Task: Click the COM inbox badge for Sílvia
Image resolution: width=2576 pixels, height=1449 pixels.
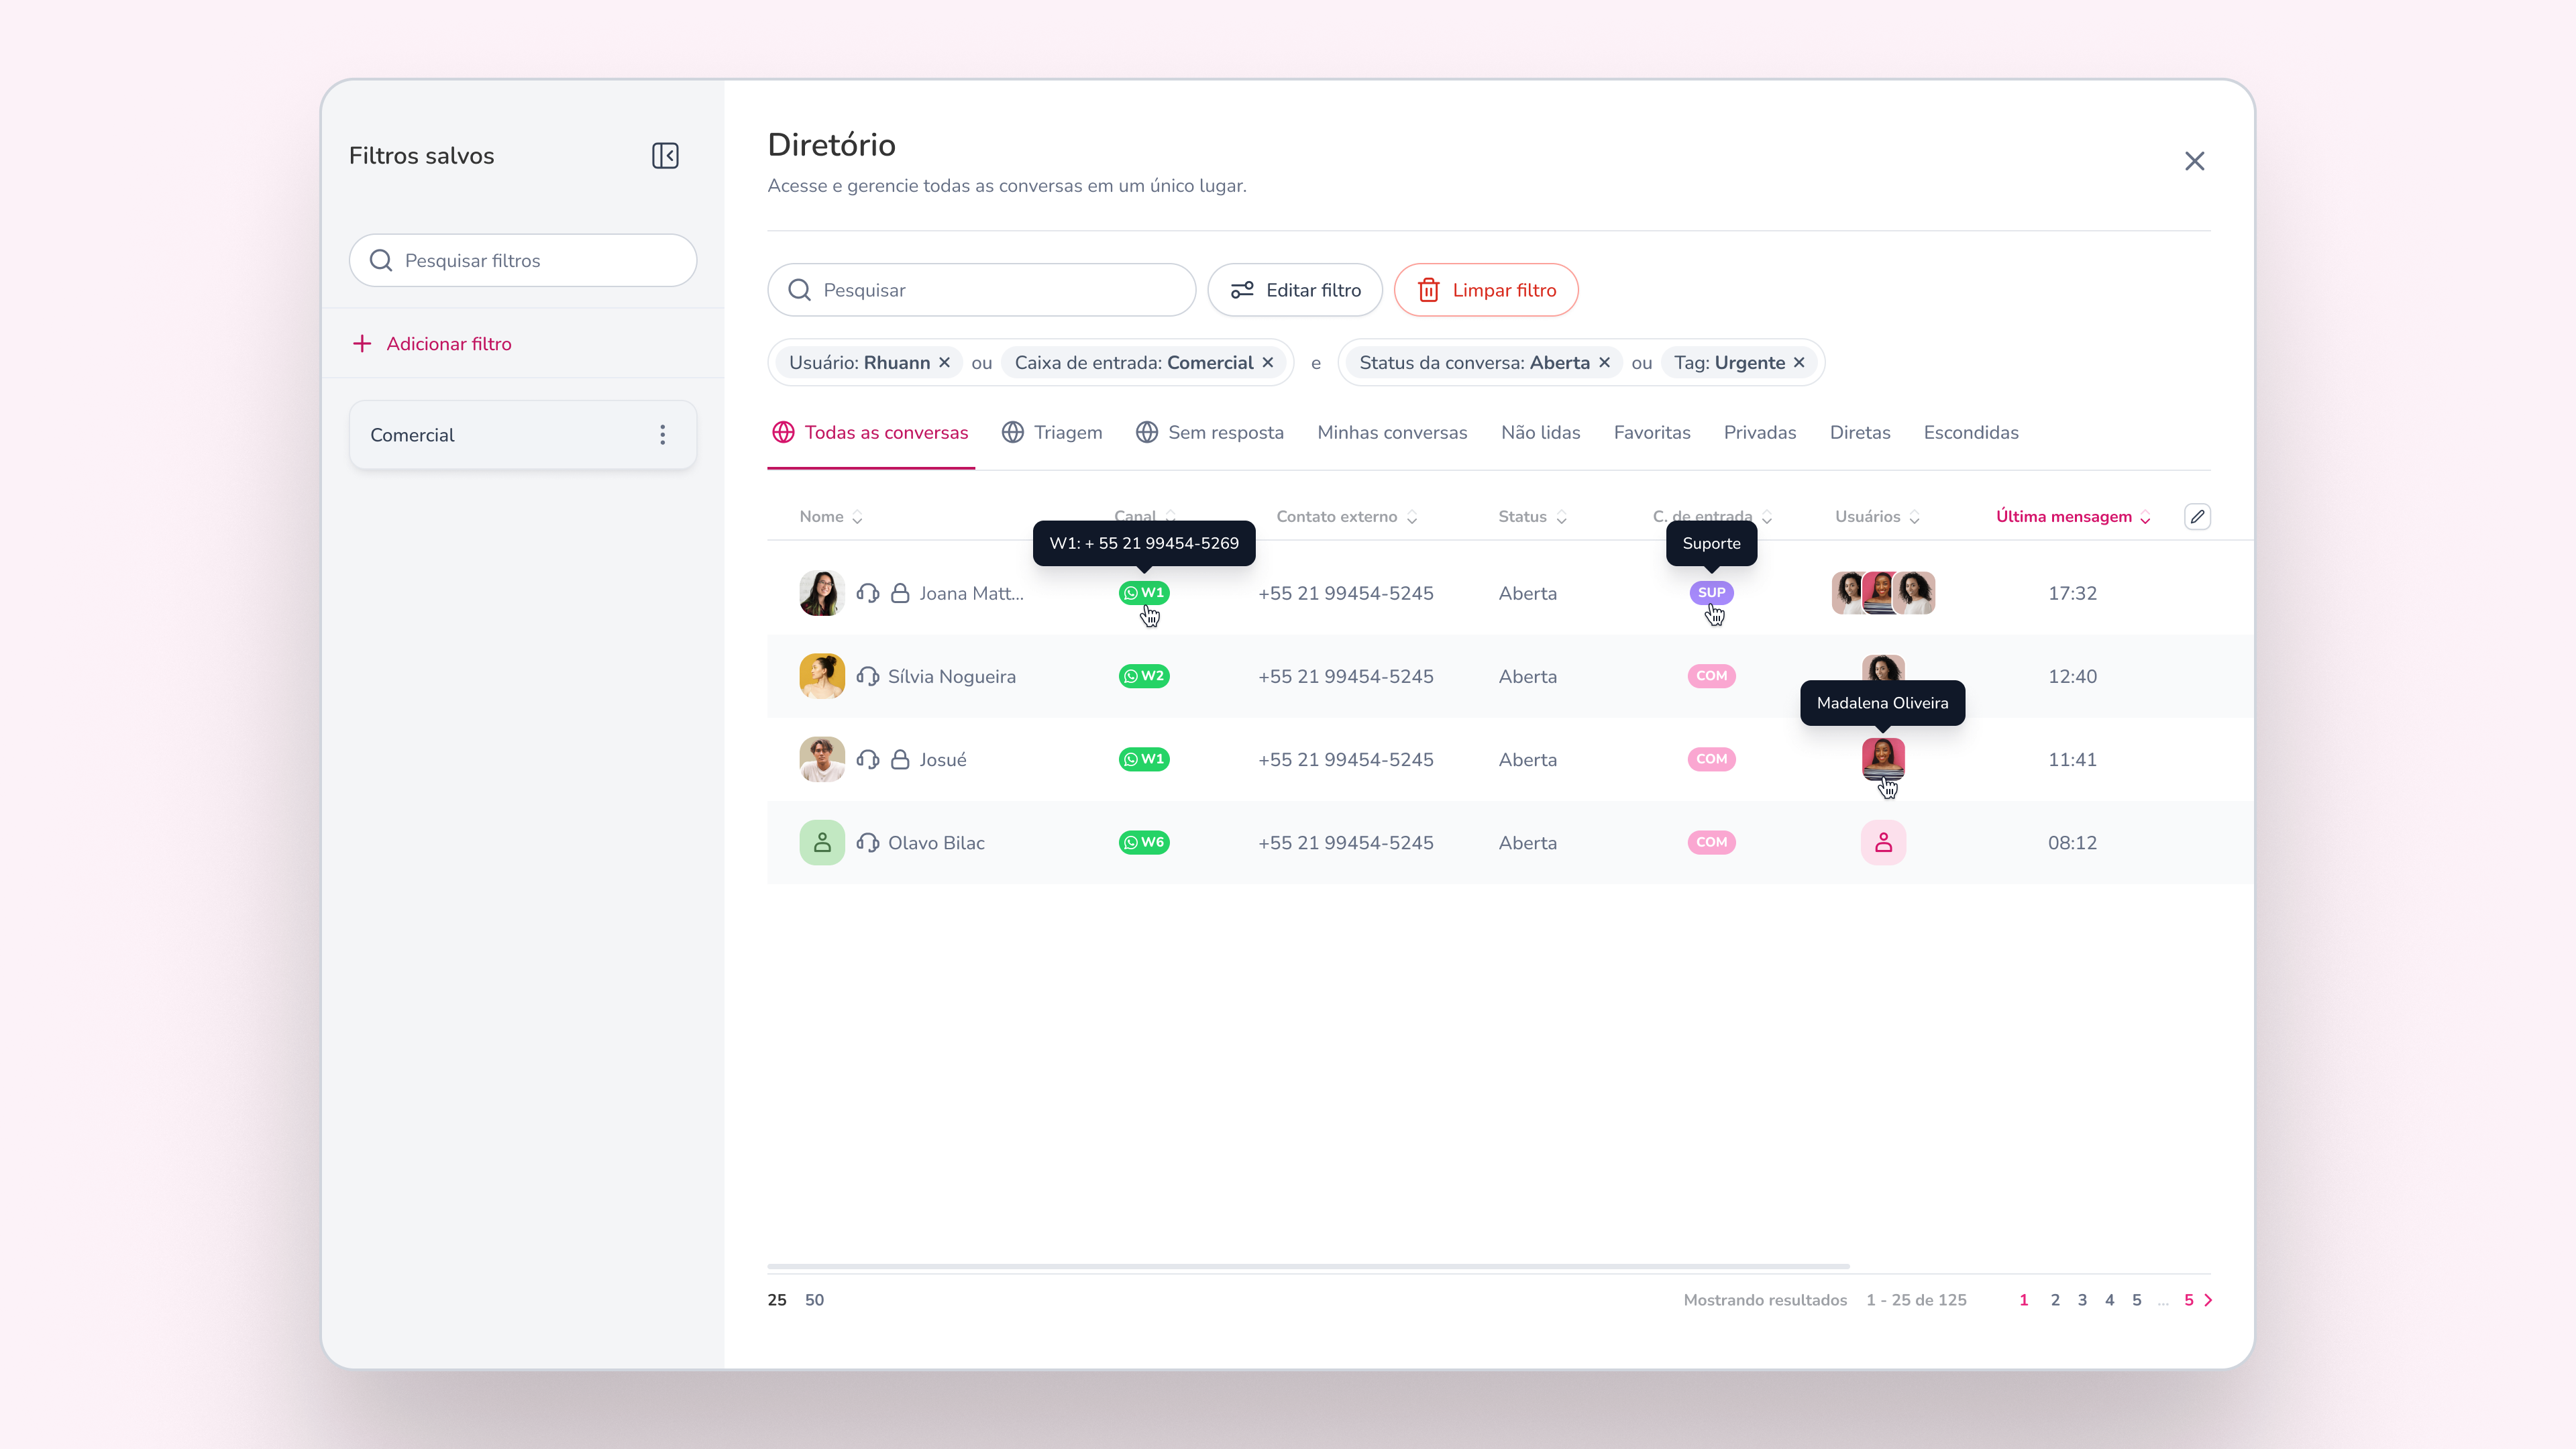Action: click(1711, 676)
